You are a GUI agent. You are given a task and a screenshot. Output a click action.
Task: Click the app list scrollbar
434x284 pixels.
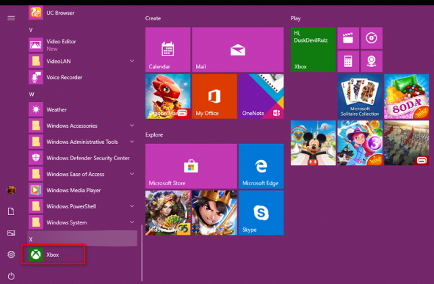(x=142, y=252)
